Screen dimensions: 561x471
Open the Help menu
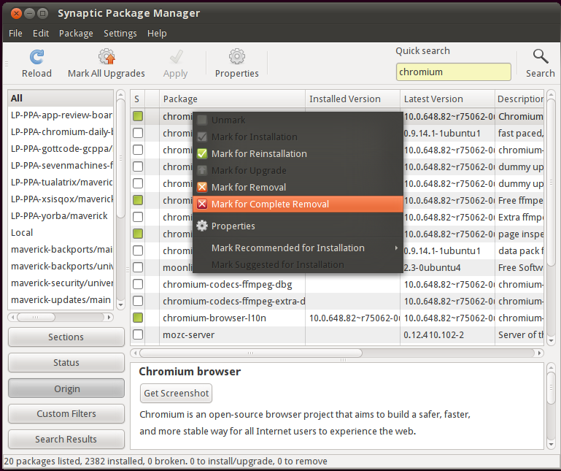point(157,34)
